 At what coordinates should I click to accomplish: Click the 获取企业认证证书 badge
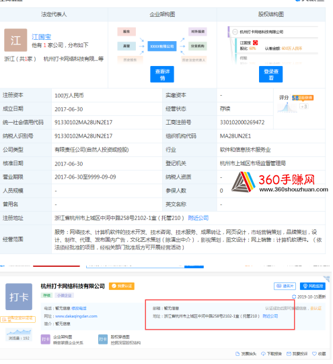point(18,320)
